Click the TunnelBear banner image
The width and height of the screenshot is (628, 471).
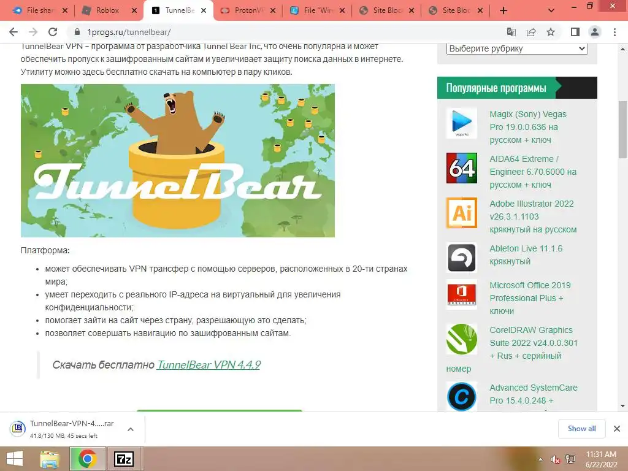click(178, 161)
